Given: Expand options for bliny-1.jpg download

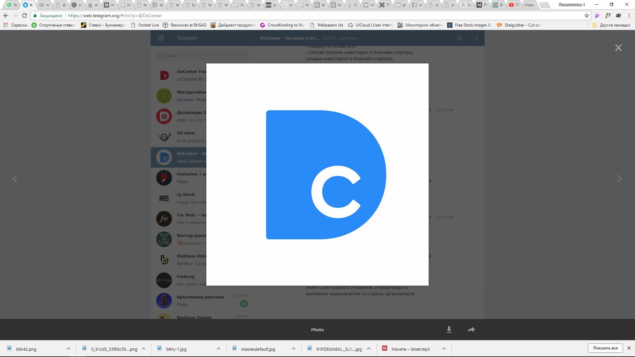Looking at the screenshot, I should point(218,348).
